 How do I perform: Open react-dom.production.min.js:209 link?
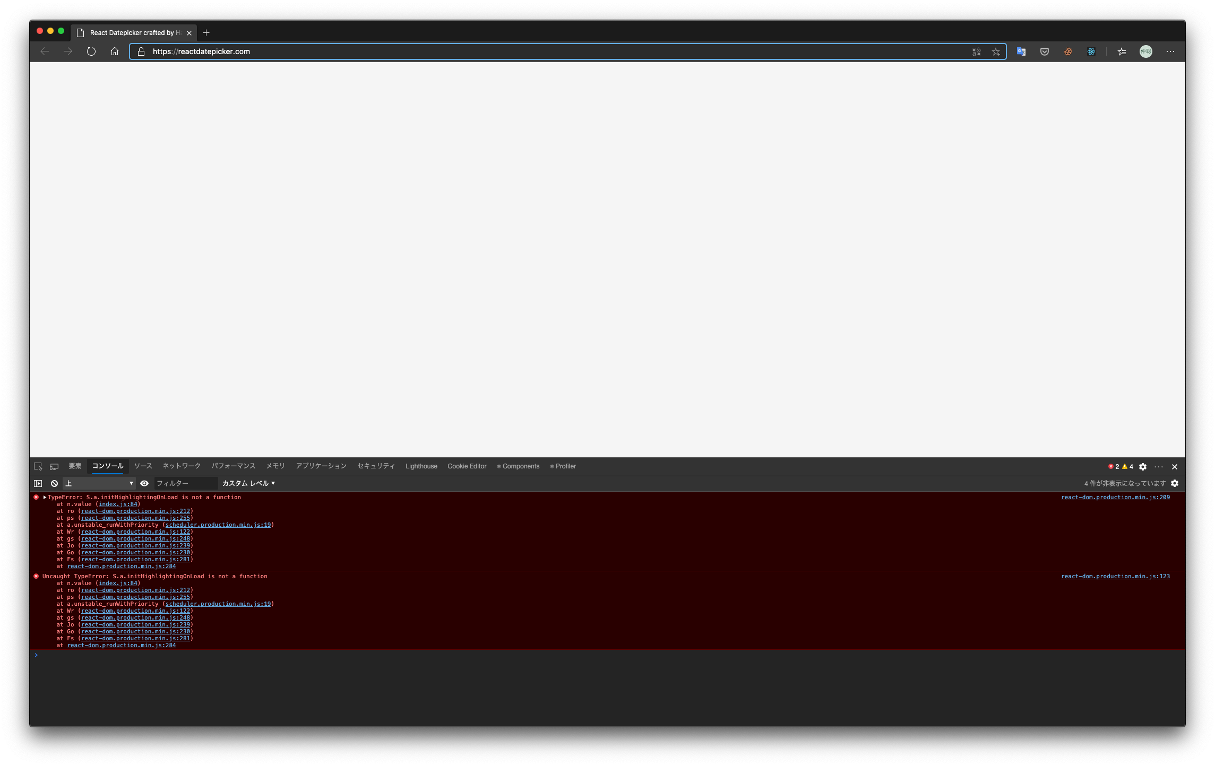[1115, 497]
